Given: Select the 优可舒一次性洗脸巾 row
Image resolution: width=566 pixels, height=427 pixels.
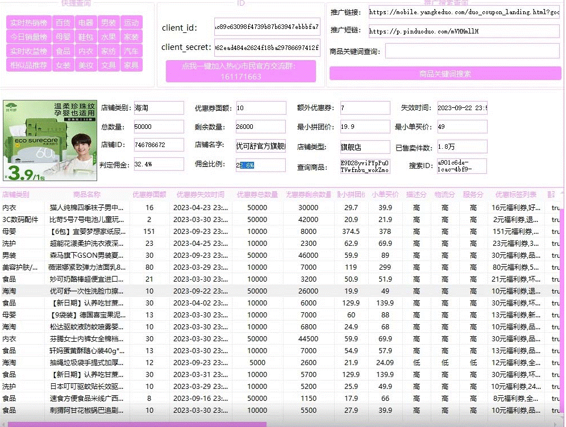Looking at the screenshot, I should (x=280, y=291).
